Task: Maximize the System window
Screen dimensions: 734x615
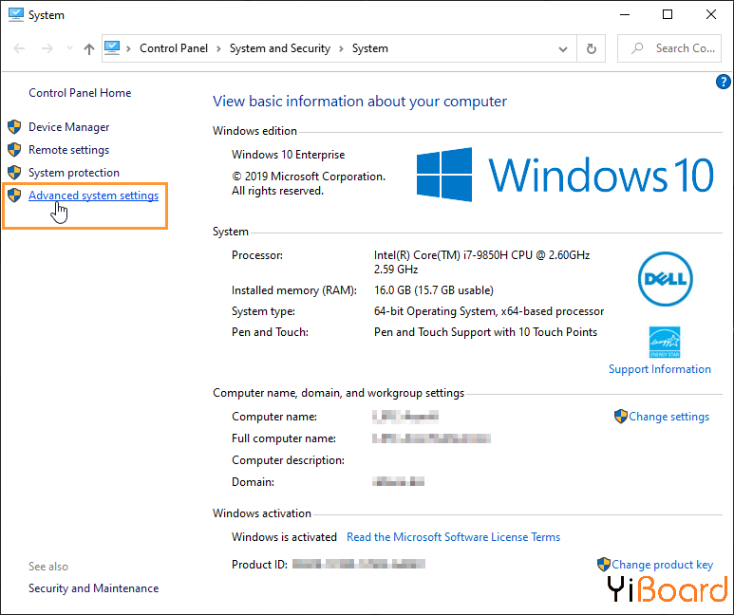Action: 668,14
